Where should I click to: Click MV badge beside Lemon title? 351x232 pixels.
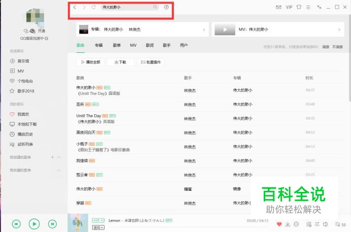(x=169, y=221)
